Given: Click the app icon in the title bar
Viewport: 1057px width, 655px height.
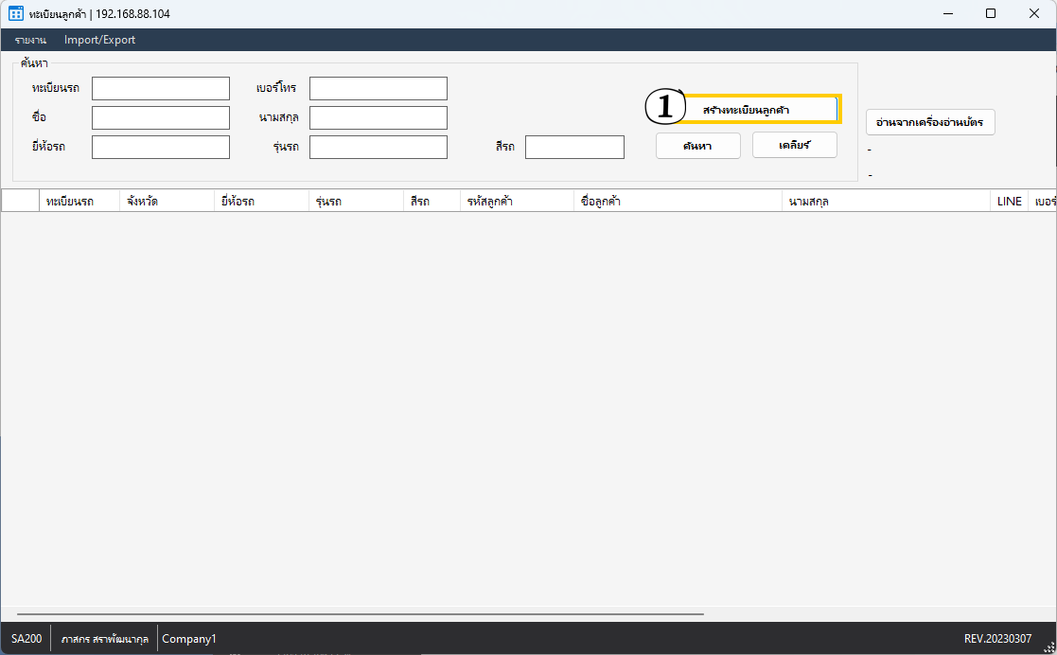Looking at the screenshot, I should tap(15, 14).
